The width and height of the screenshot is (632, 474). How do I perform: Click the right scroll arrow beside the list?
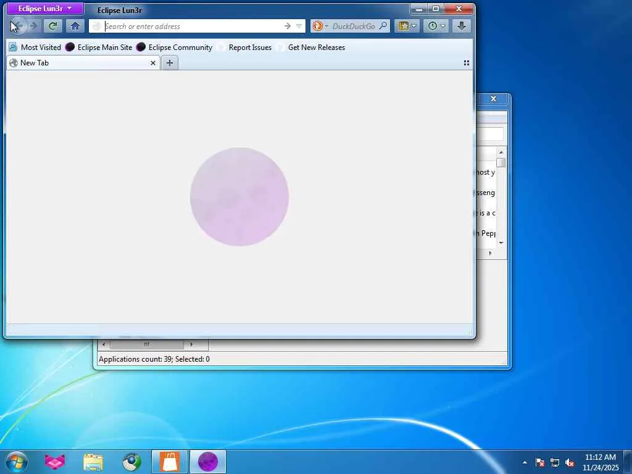490,253
